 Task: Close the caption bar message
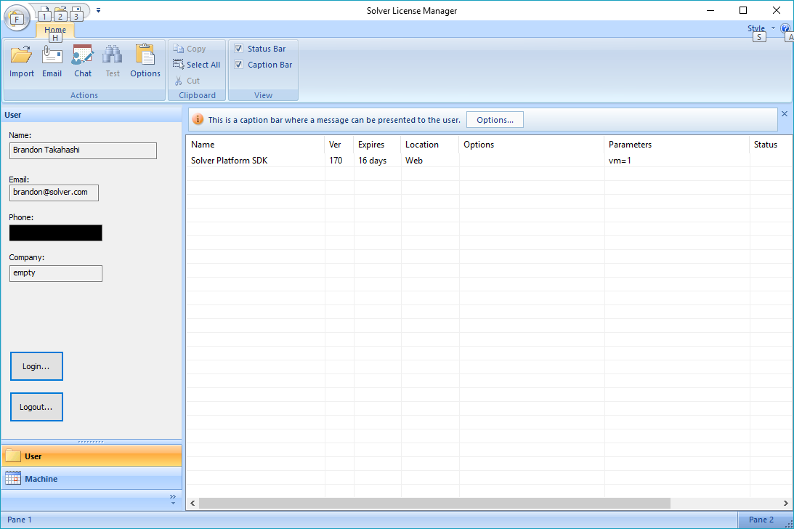pos(785,114)
